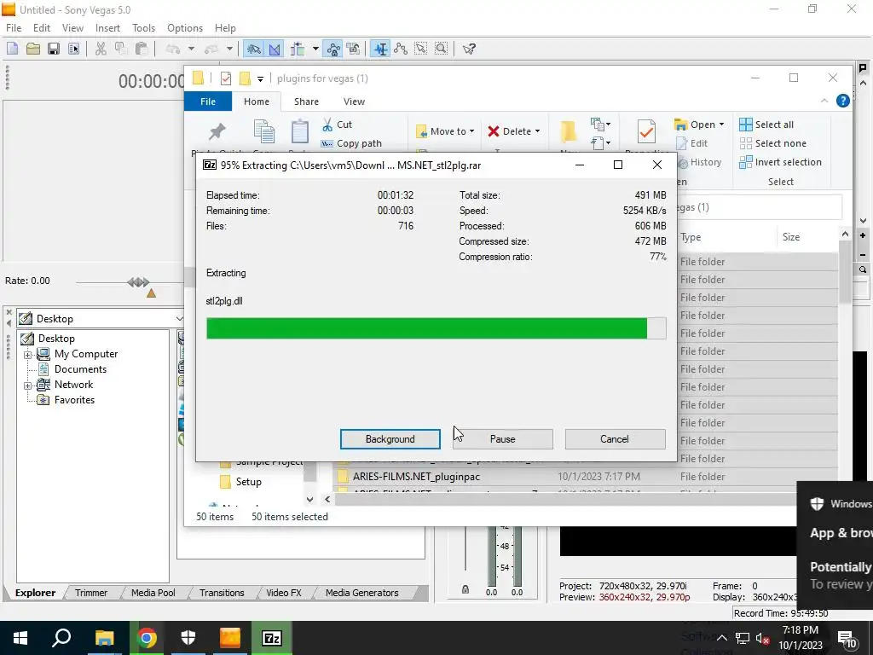Click Copy path in Explorer ribbon
The image size is (873, 655).
(x=351, y=143)
